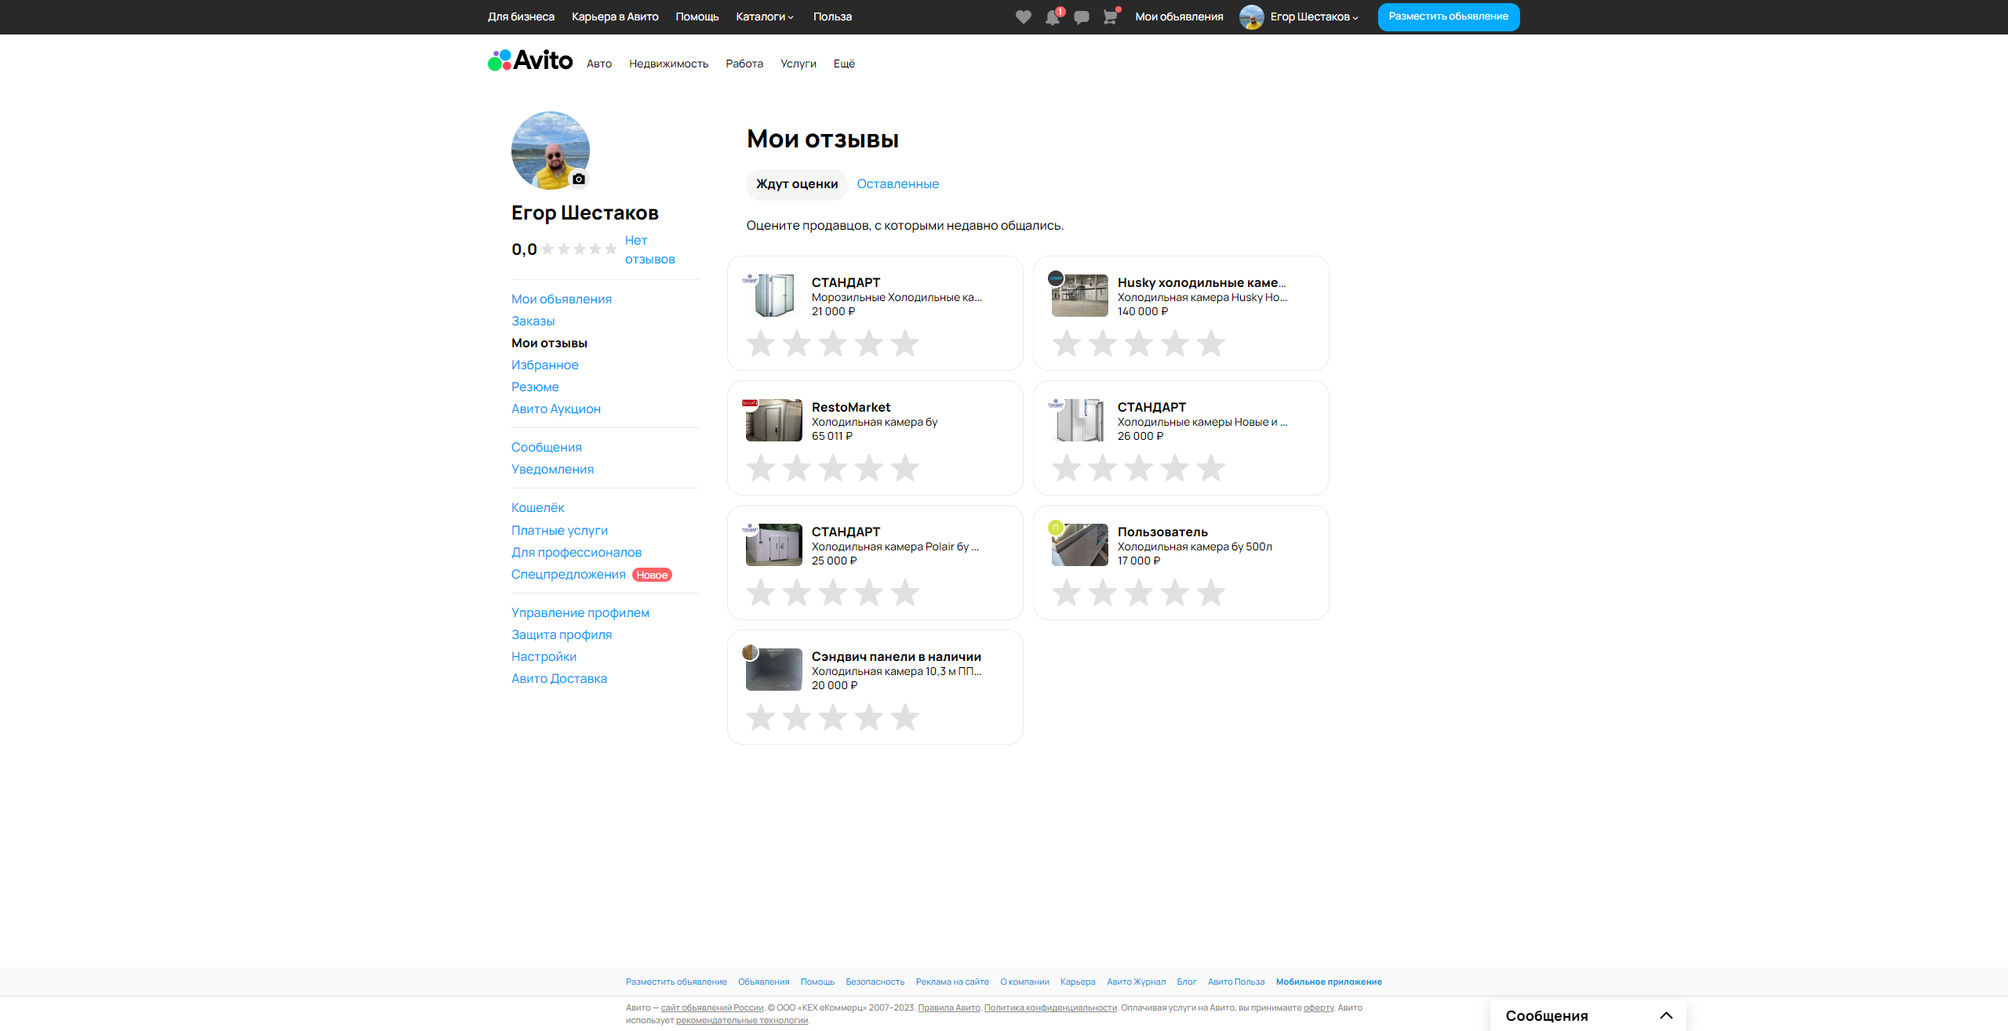Change profile photo via camera icon
The width and height of the screenshot is (2008, 1031).
tap(579, 179)
